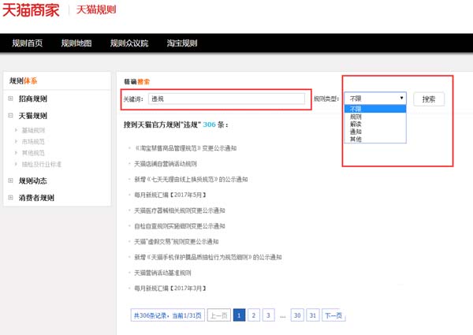Choose 解读 option in dropdown list
The height and width of the screenshot is (335, 473).
click(x=375, y=124)
